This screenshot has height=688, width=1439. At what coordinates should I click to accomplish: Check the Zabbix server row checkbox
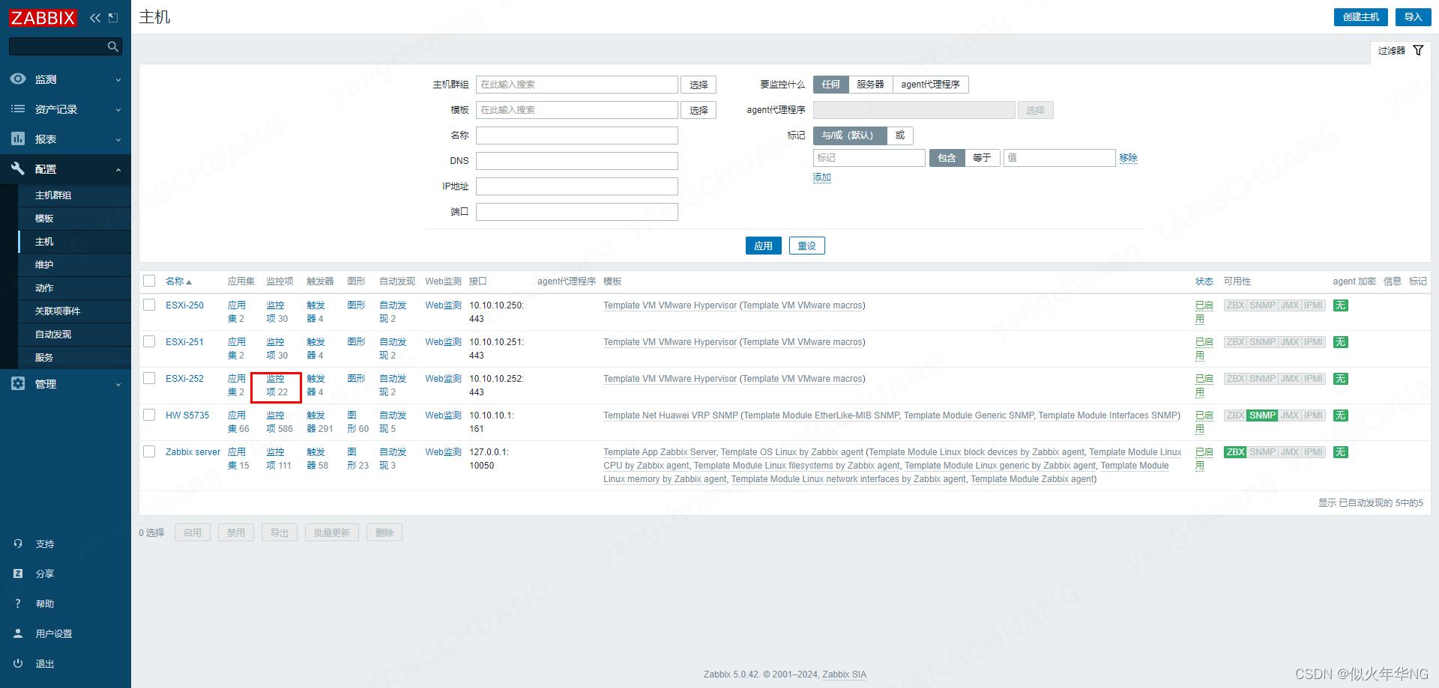pos(149,451)
